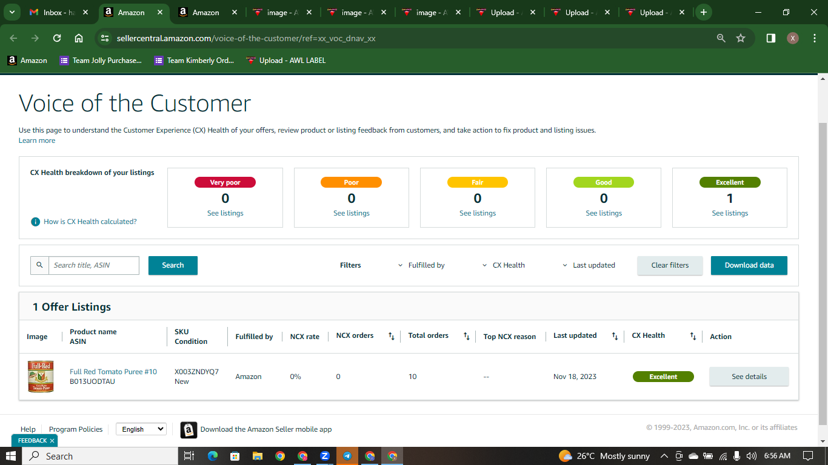
Task: Bookmark this page with the star icon
Action: pyautogui.click(x=740, y=38)
